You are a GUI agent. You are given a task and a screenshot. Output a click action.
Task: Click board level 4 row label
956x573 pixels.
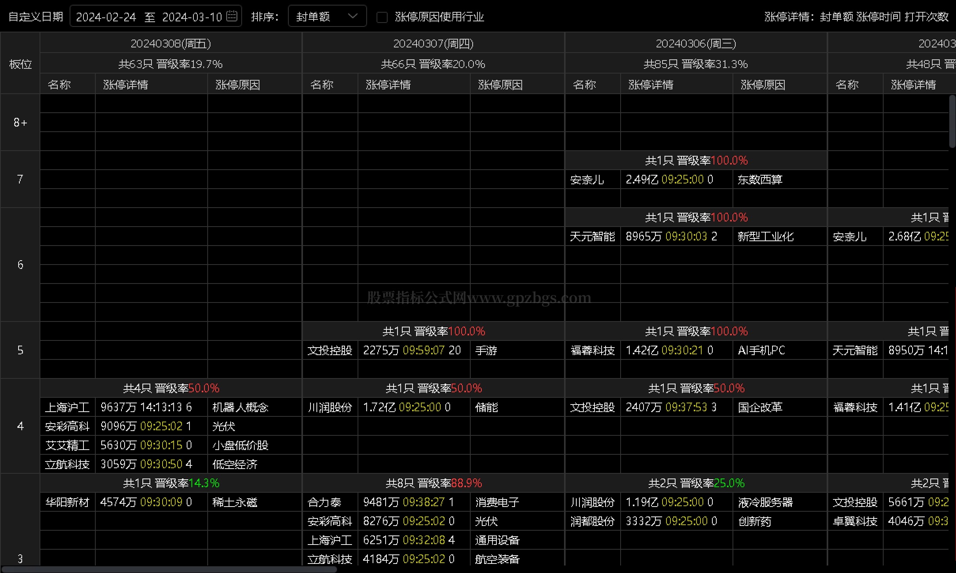[20, 426]
